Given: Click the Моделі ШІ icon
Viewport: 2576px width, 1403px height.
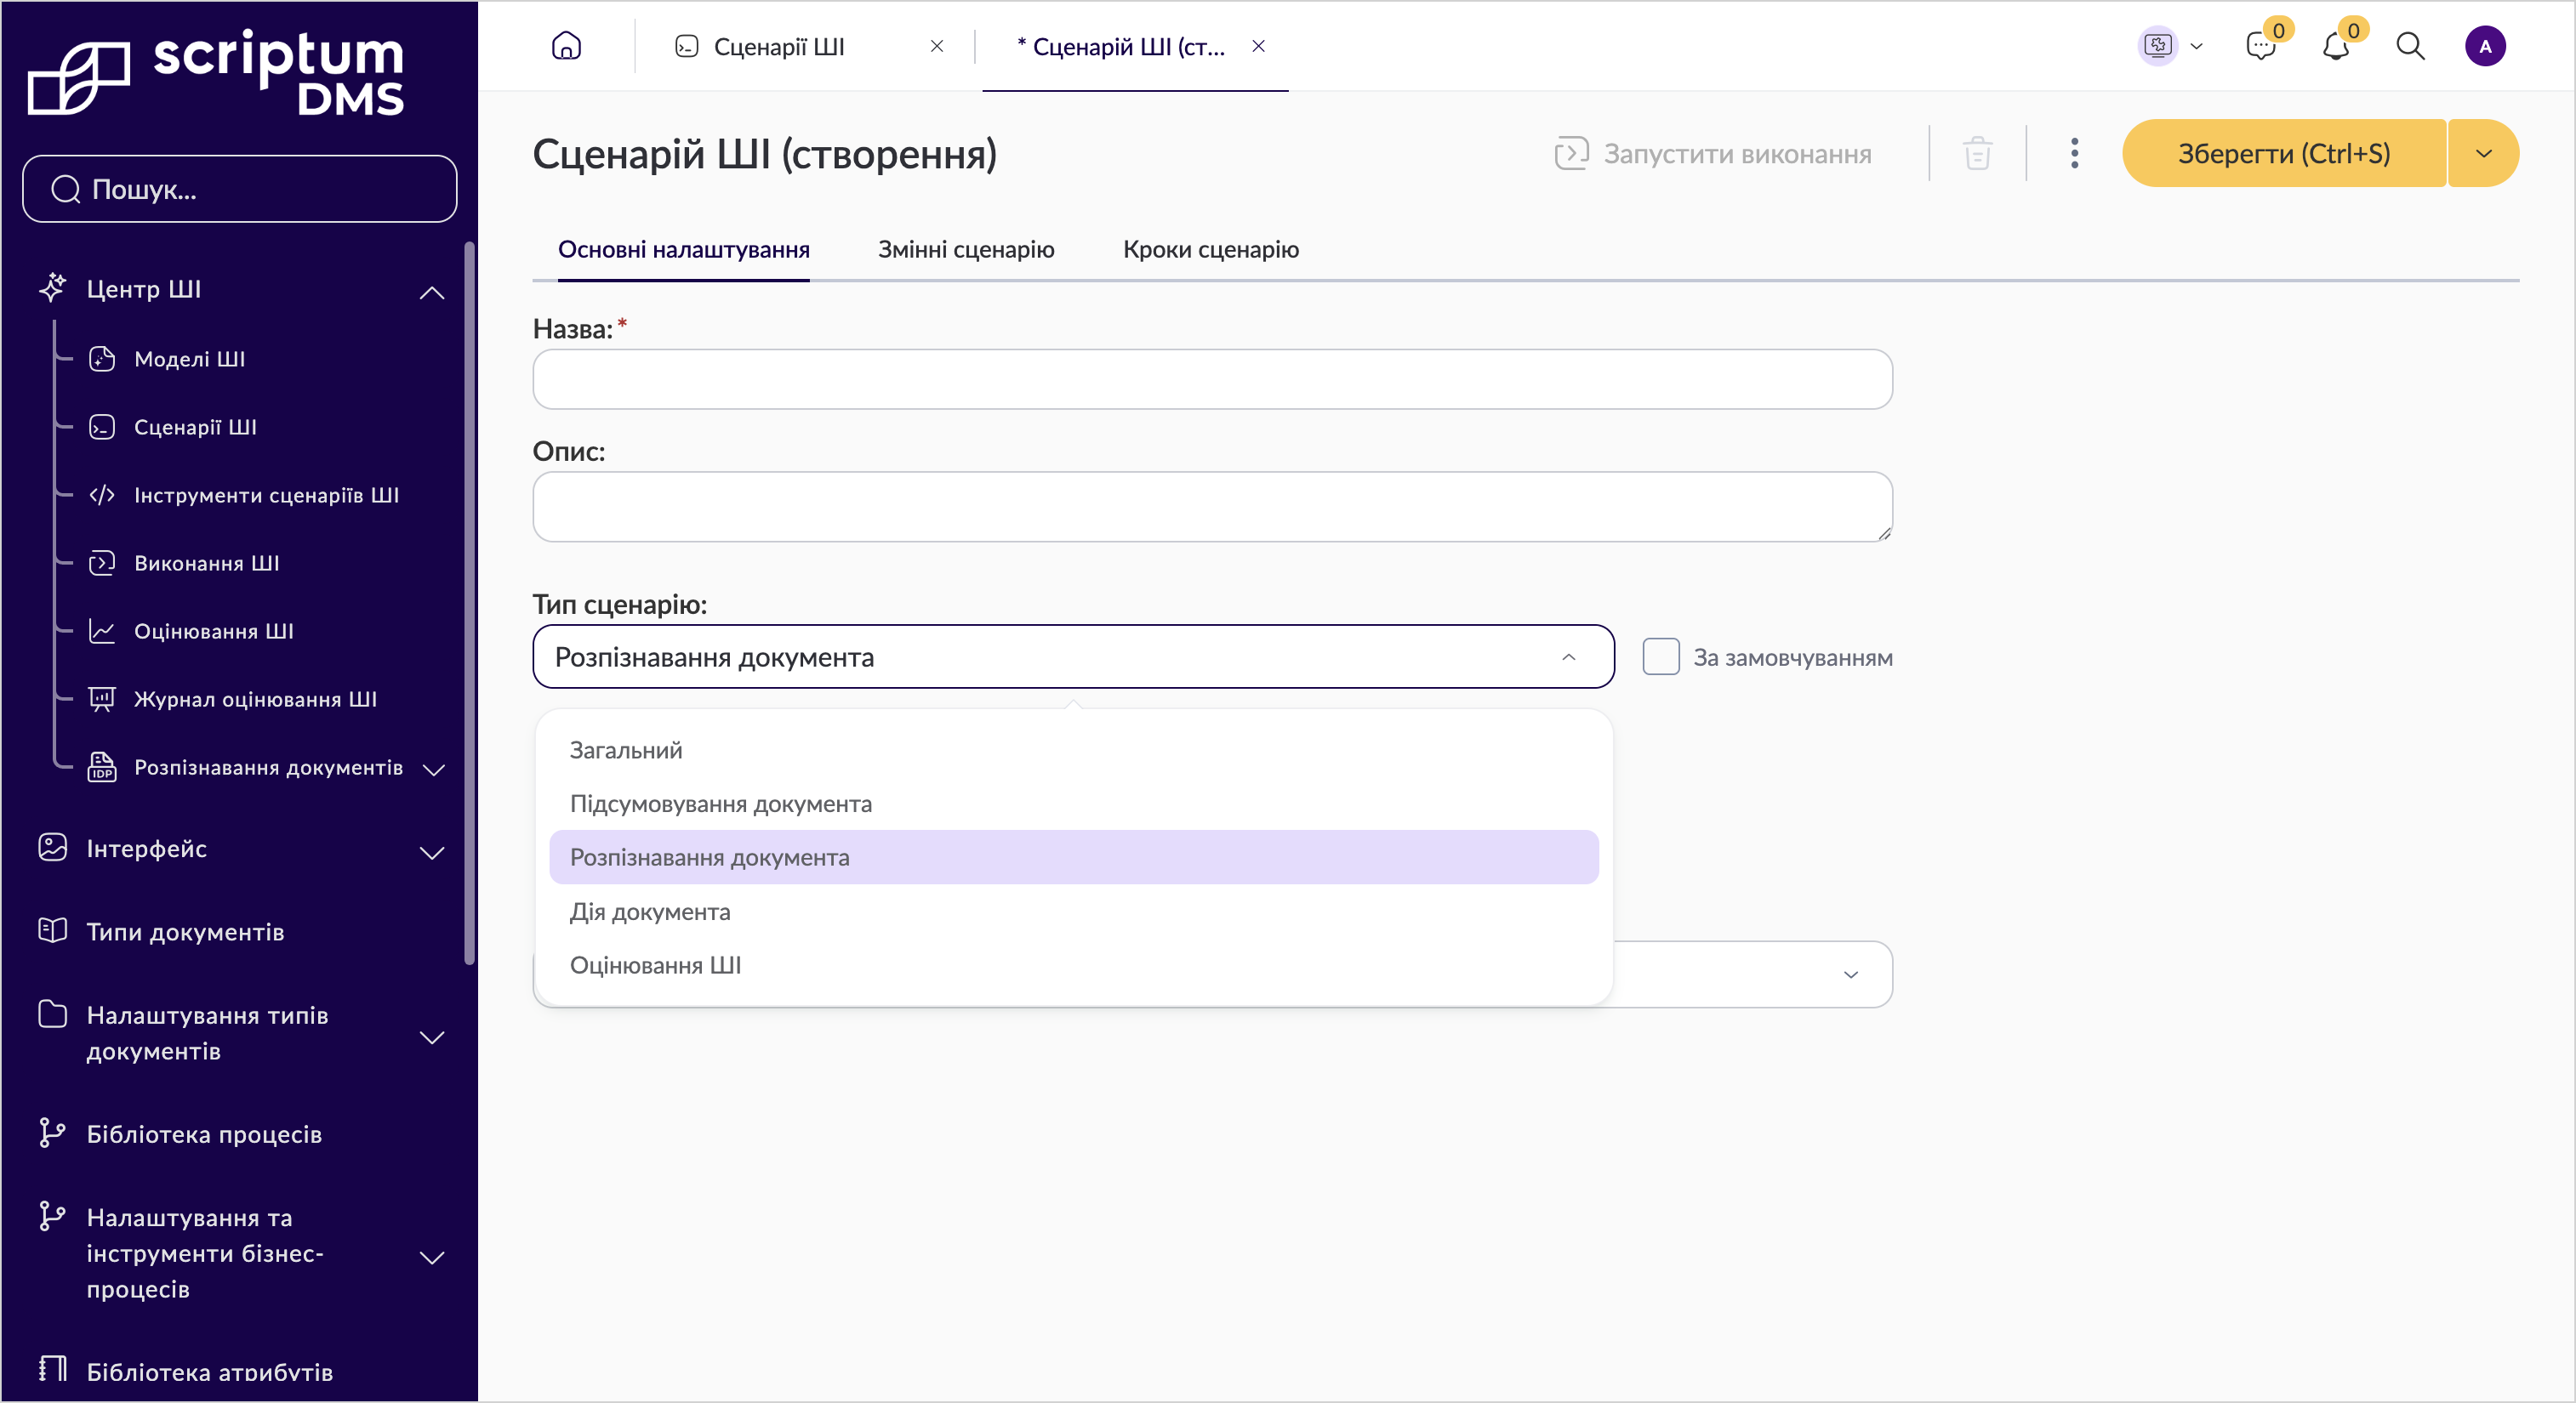Looking at the screenshot, I should click(x=102, y=359).
